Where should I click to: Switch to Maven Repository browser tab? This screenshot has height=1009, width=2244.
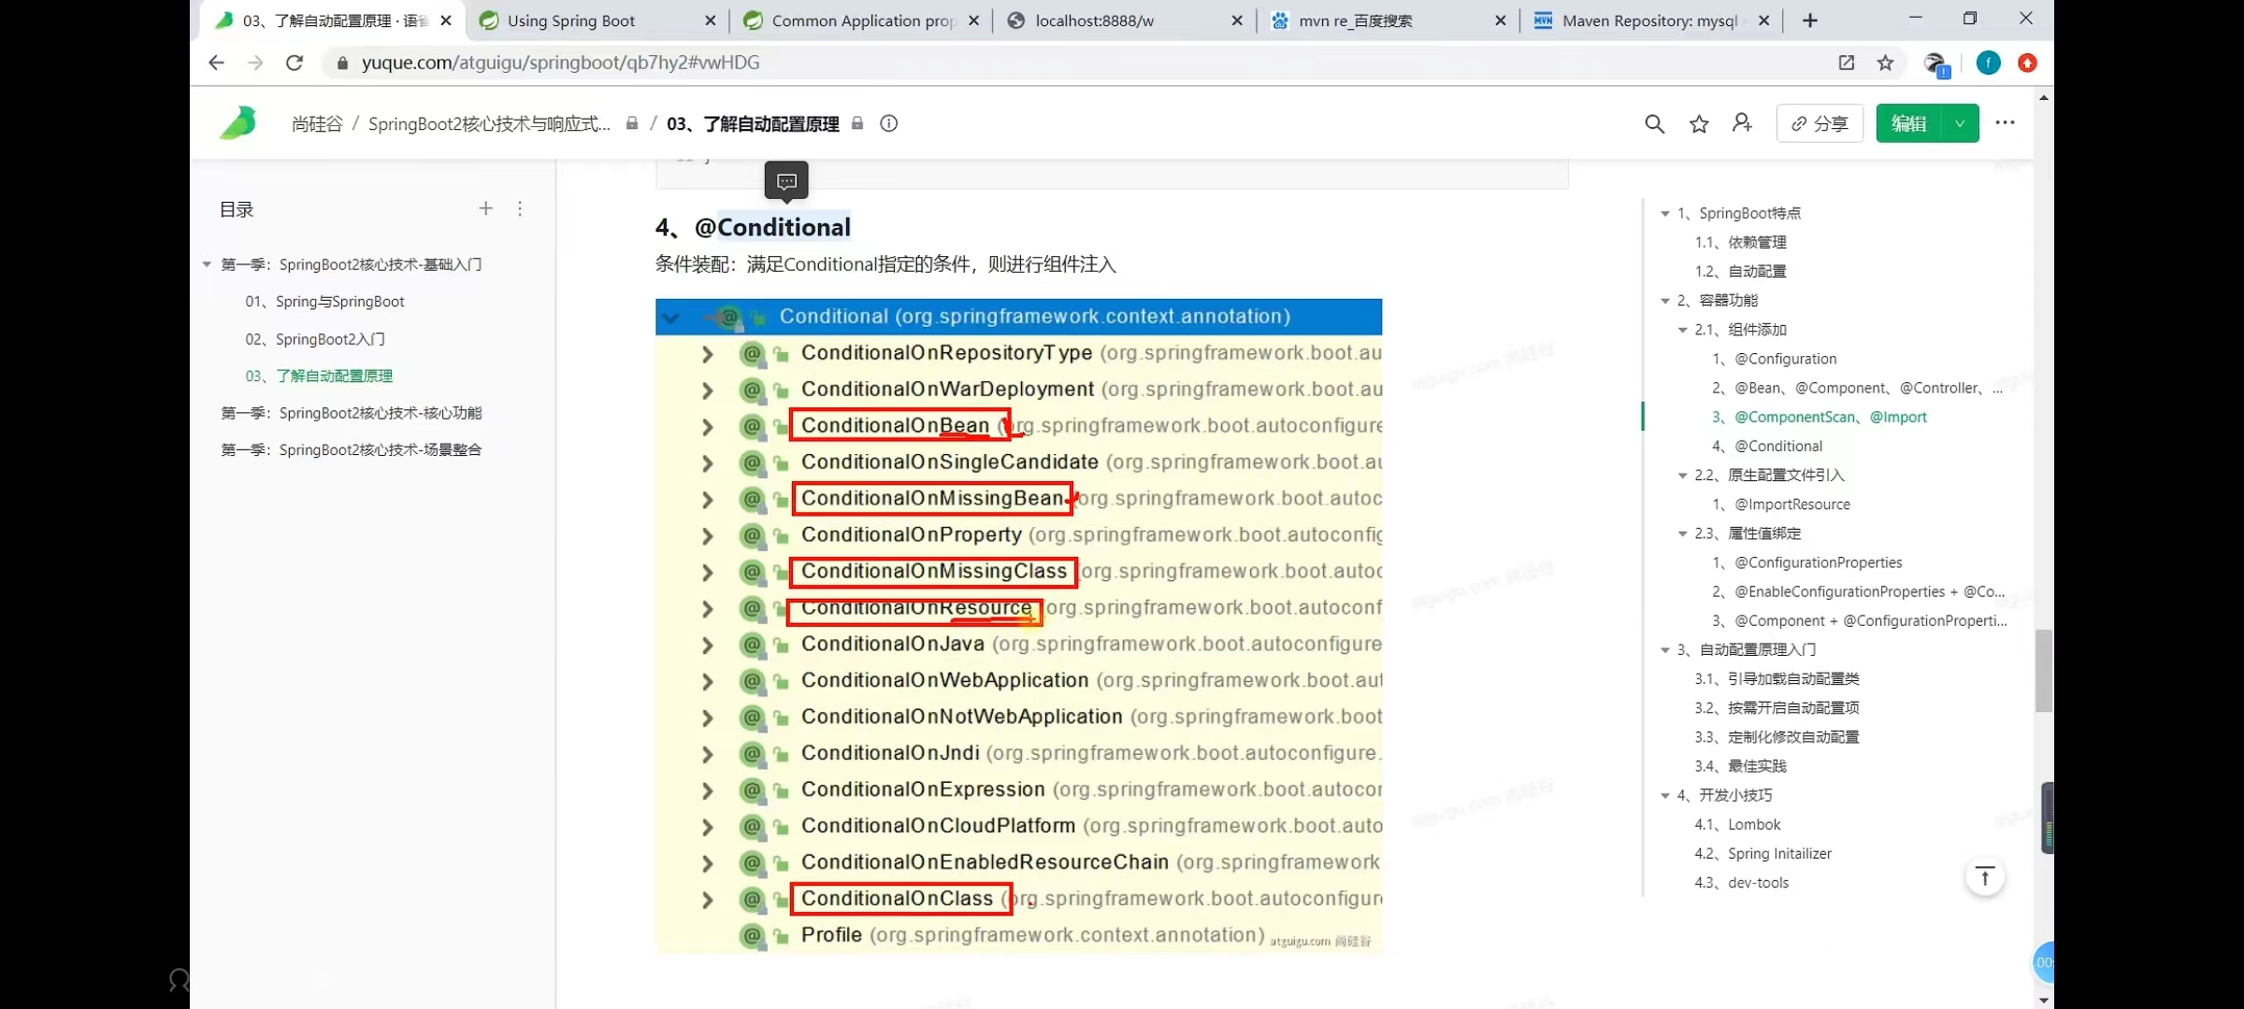pyautogui.click(x=1649, y=21)
